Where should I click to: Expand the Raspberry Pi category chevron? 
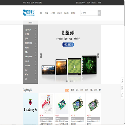(x=36, y=30)
